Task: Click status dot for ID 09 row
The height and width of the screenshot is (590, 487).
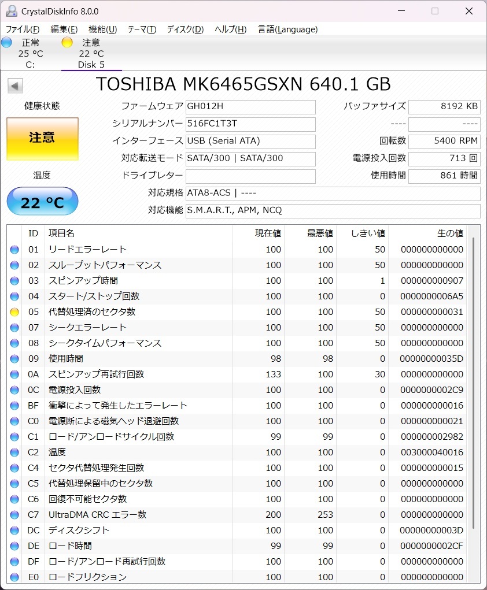Action: tap(14, 359)
